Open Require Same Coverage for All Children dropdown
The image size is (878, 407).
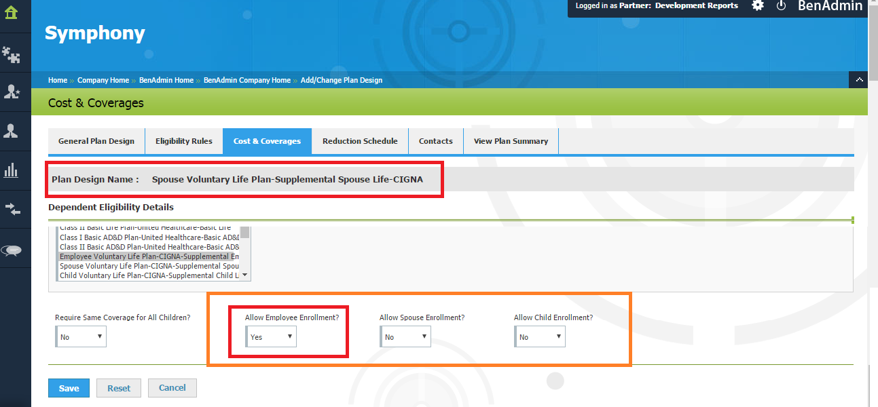pos(81,337)
